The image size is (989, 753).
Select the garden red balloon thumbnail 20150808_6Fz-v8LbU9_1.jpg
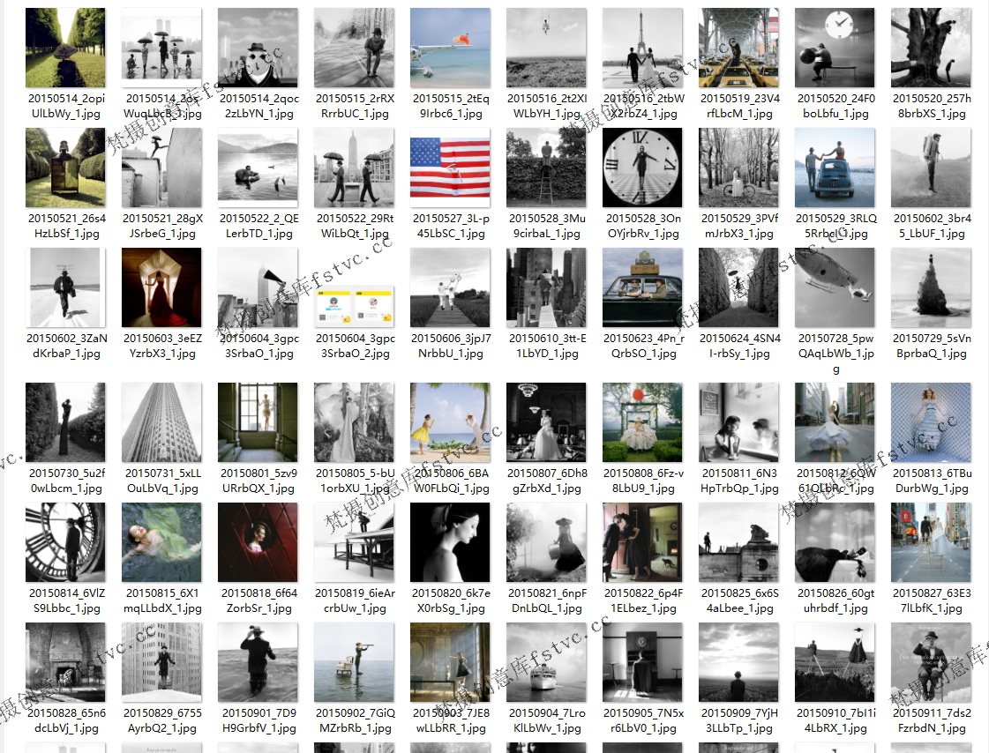coord(643,422)
